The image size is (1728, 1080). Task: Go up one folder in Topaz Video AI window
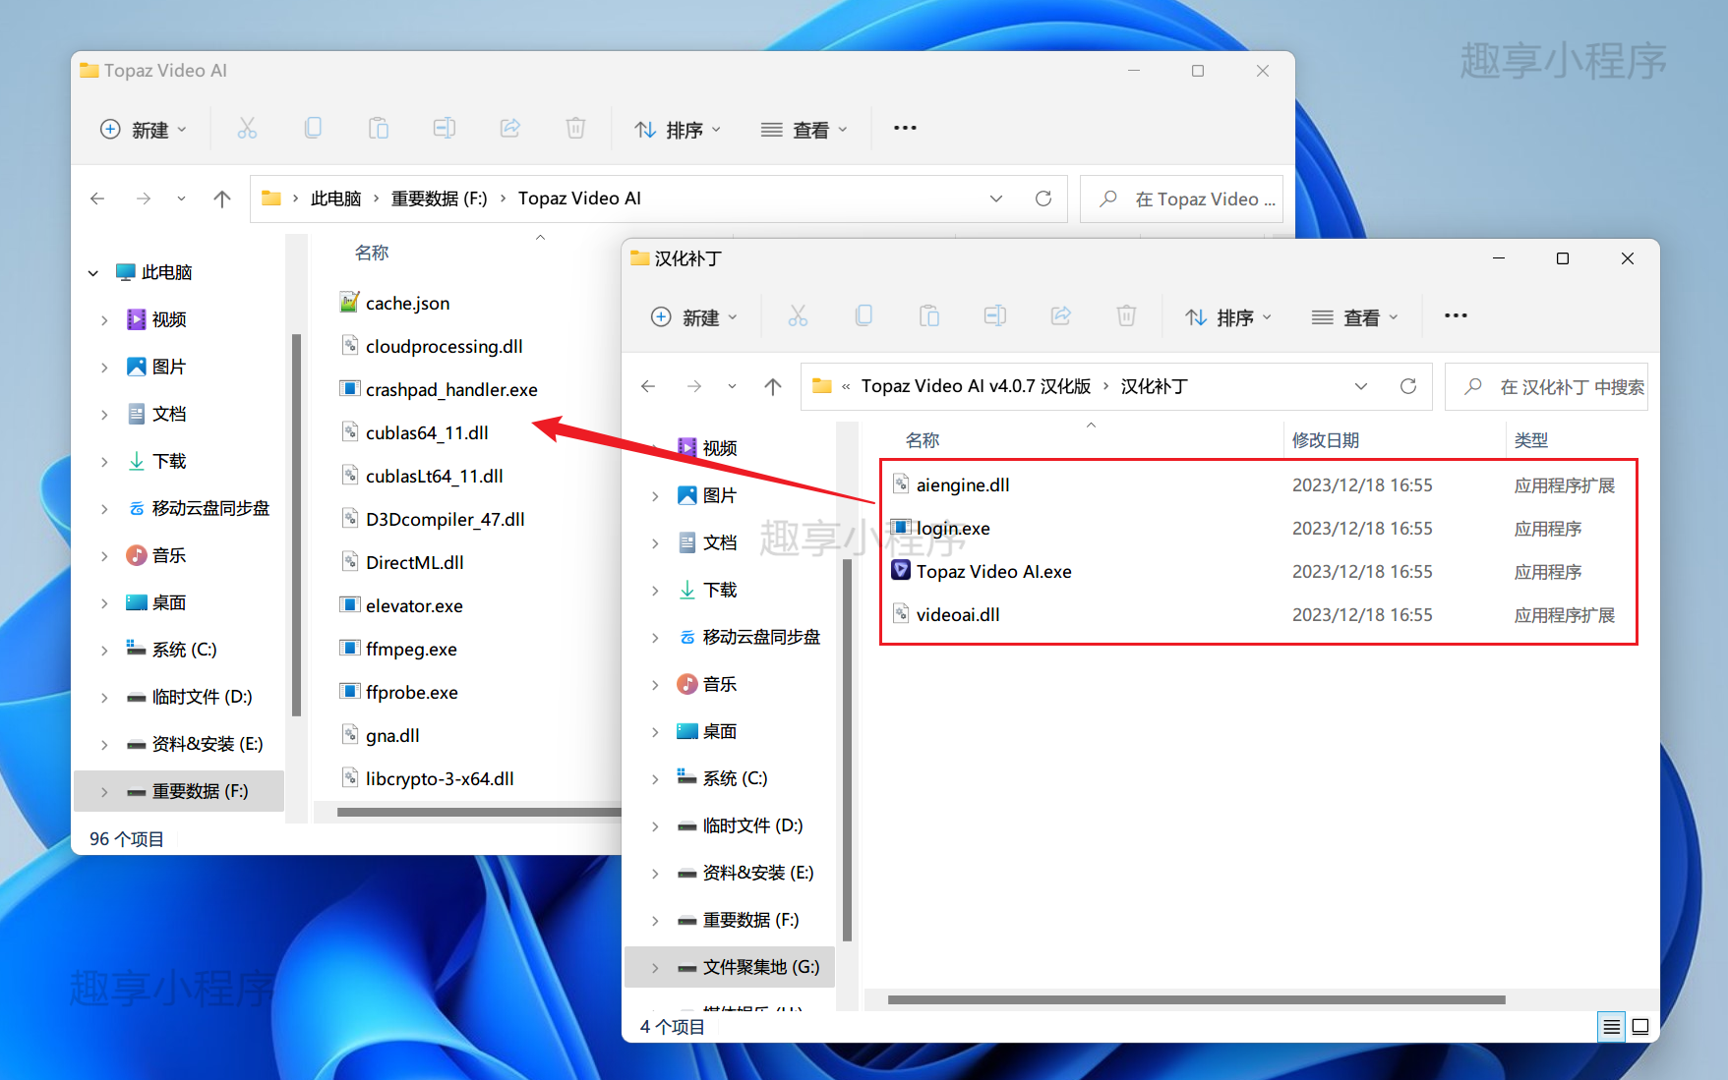[222, 199]
